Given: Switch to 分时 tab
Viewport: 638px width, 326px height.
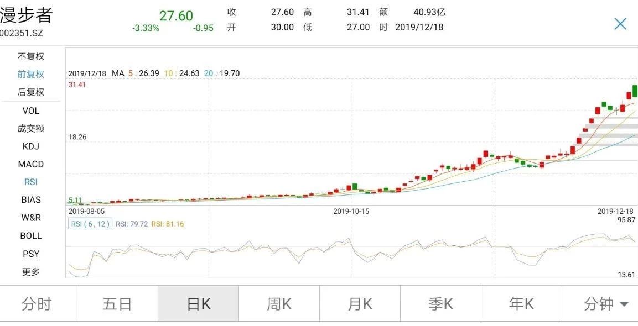Looking at the screenshot, I should [38, 304].
